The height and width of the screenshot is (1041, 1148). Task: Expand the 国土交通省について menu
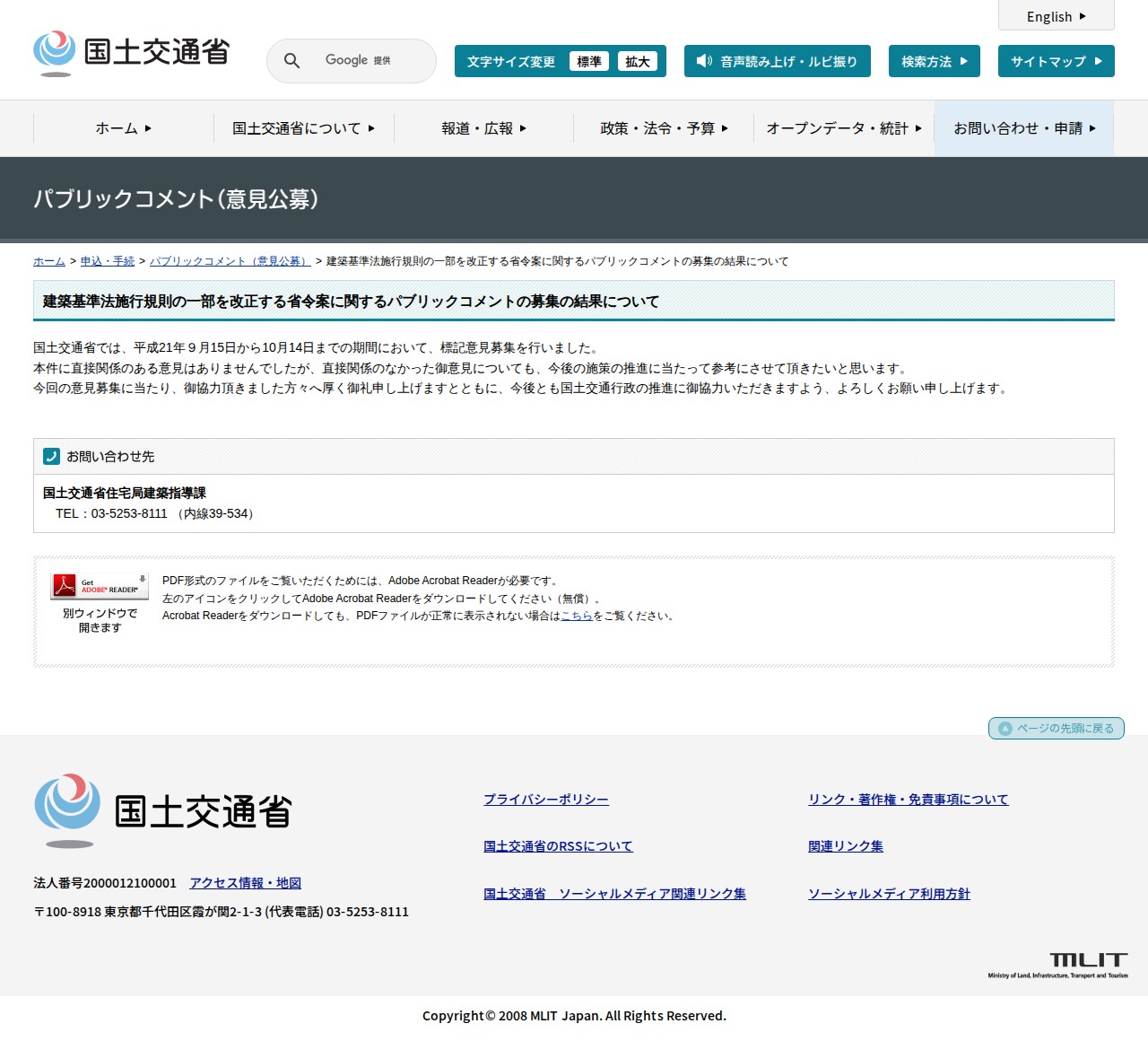pyautogui.click(x=303, y=128)
